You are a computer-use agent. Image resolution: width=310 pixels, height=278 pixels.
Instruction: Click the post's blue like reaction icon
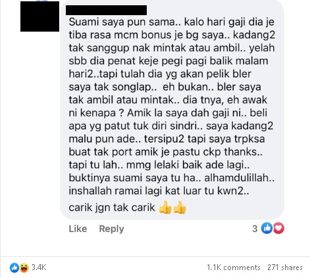[14, 267]
